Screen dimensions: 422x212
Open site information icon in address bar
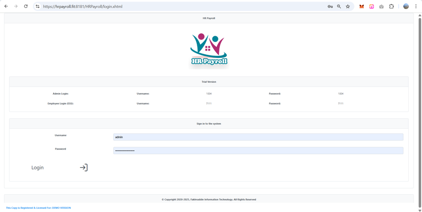point(37,6)
